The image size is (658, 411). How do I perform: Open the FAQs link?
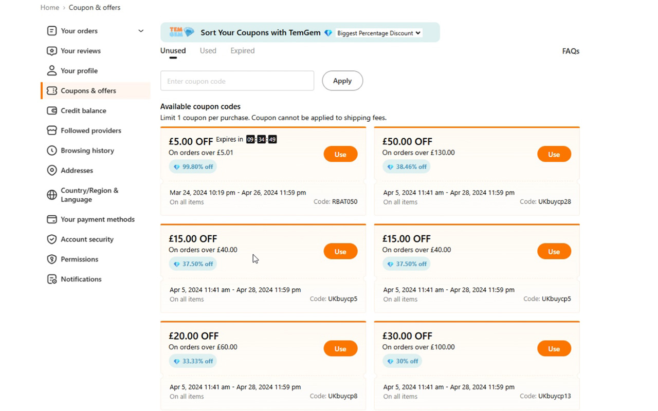571,51
